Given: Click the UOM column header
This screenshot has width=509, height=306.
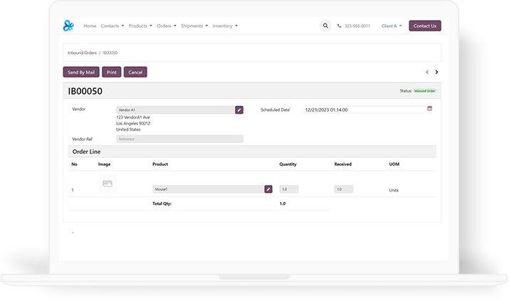Looking at the screenshot, I should [x=394, y=164].
